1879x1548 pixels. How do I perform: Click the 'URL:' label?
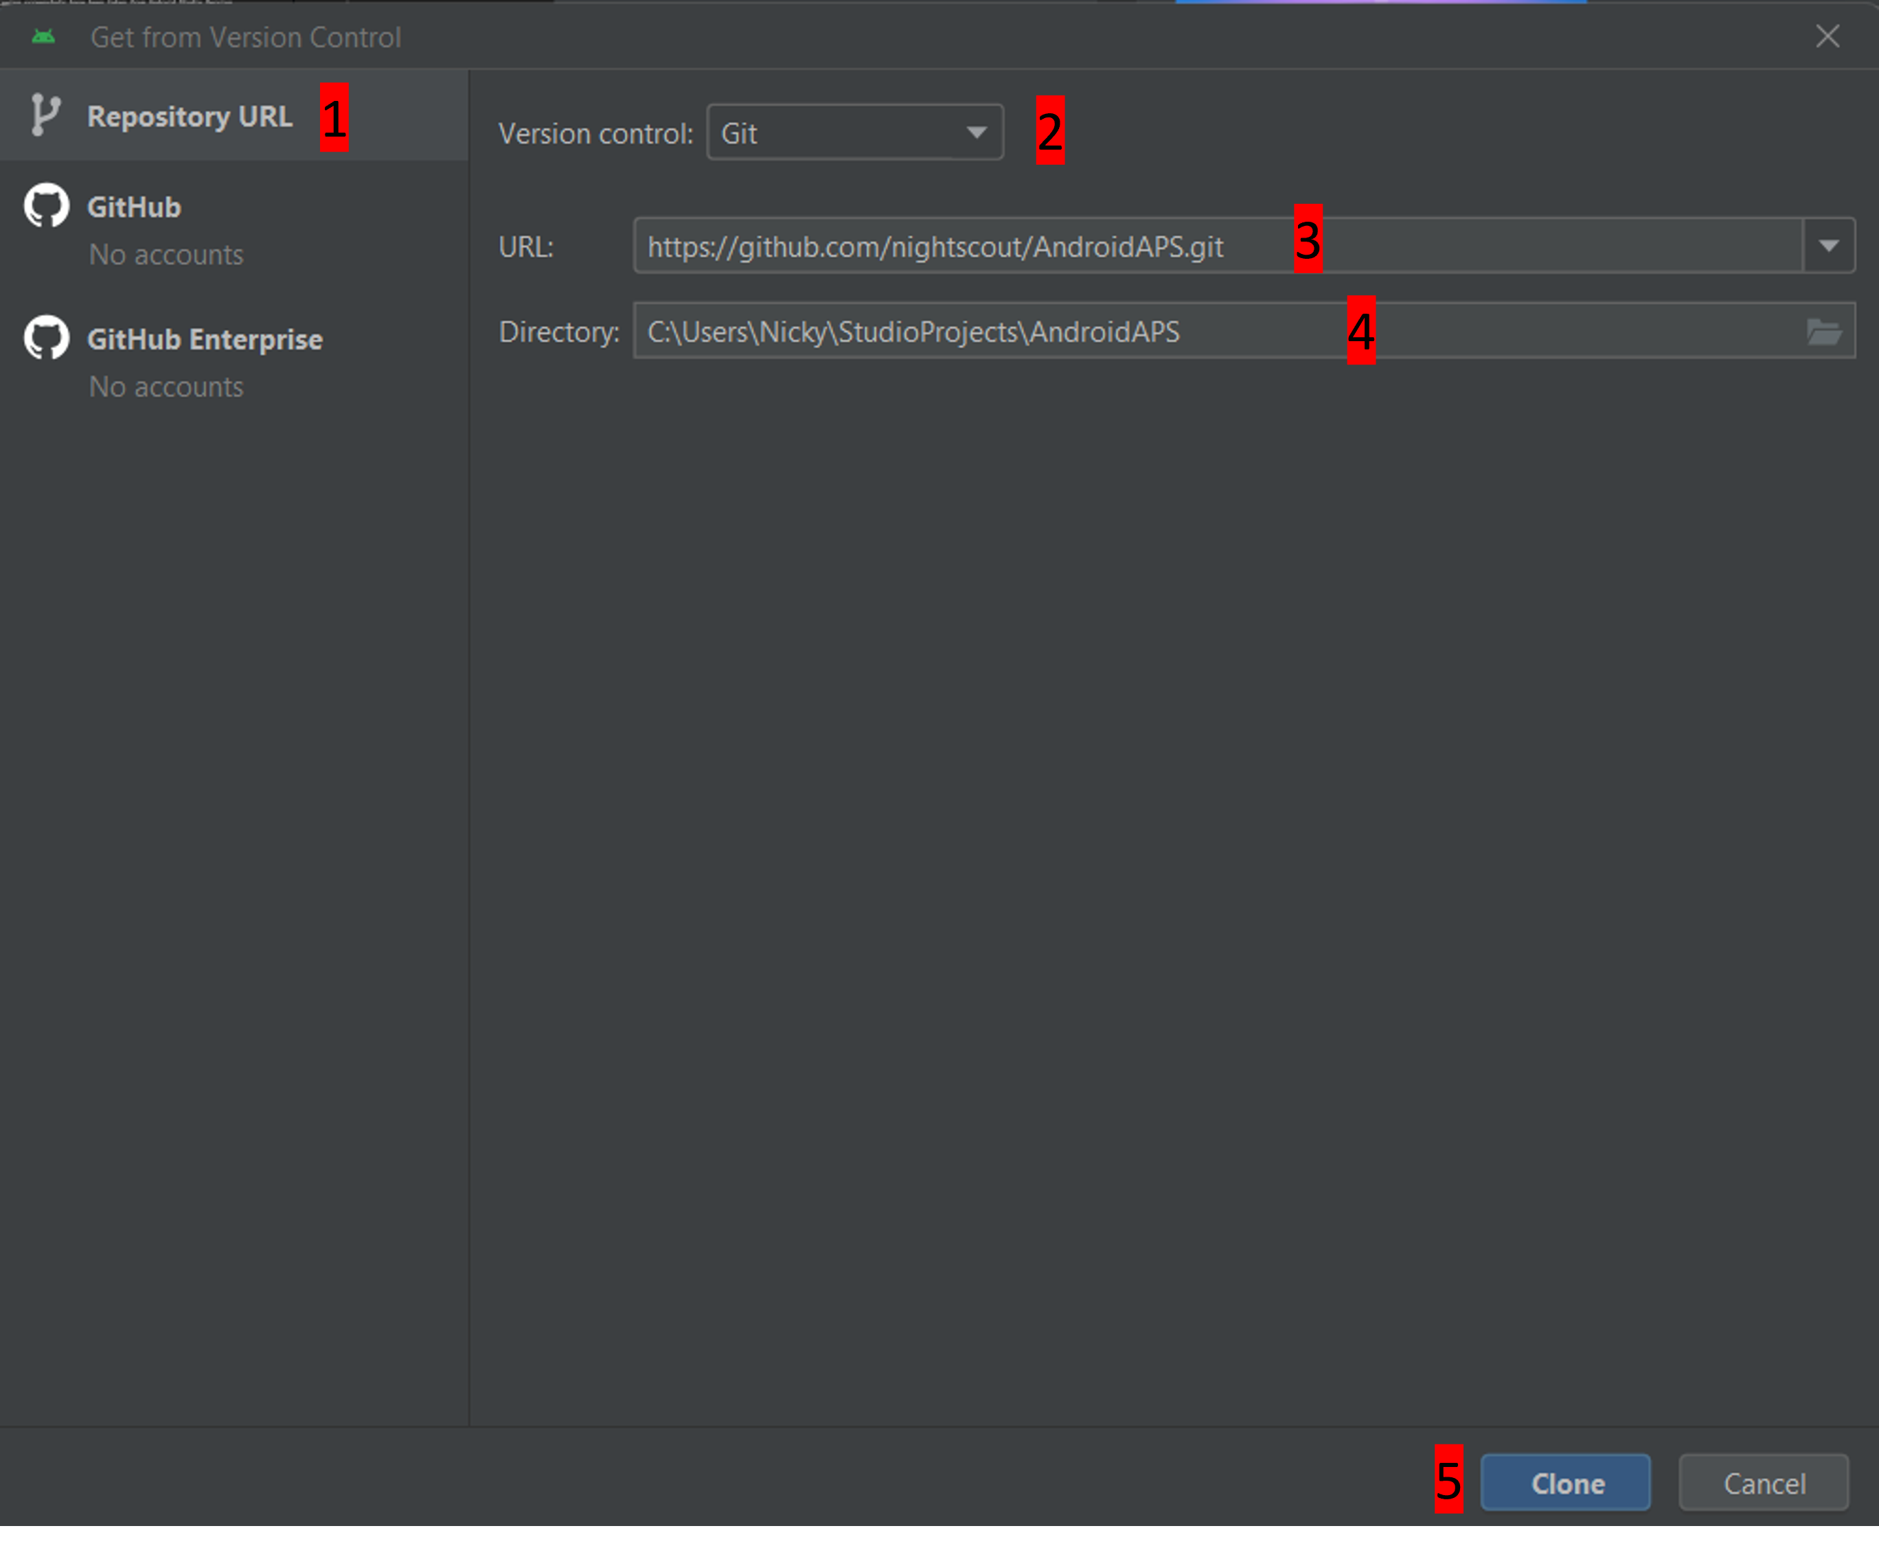click(x=525, y=246)
